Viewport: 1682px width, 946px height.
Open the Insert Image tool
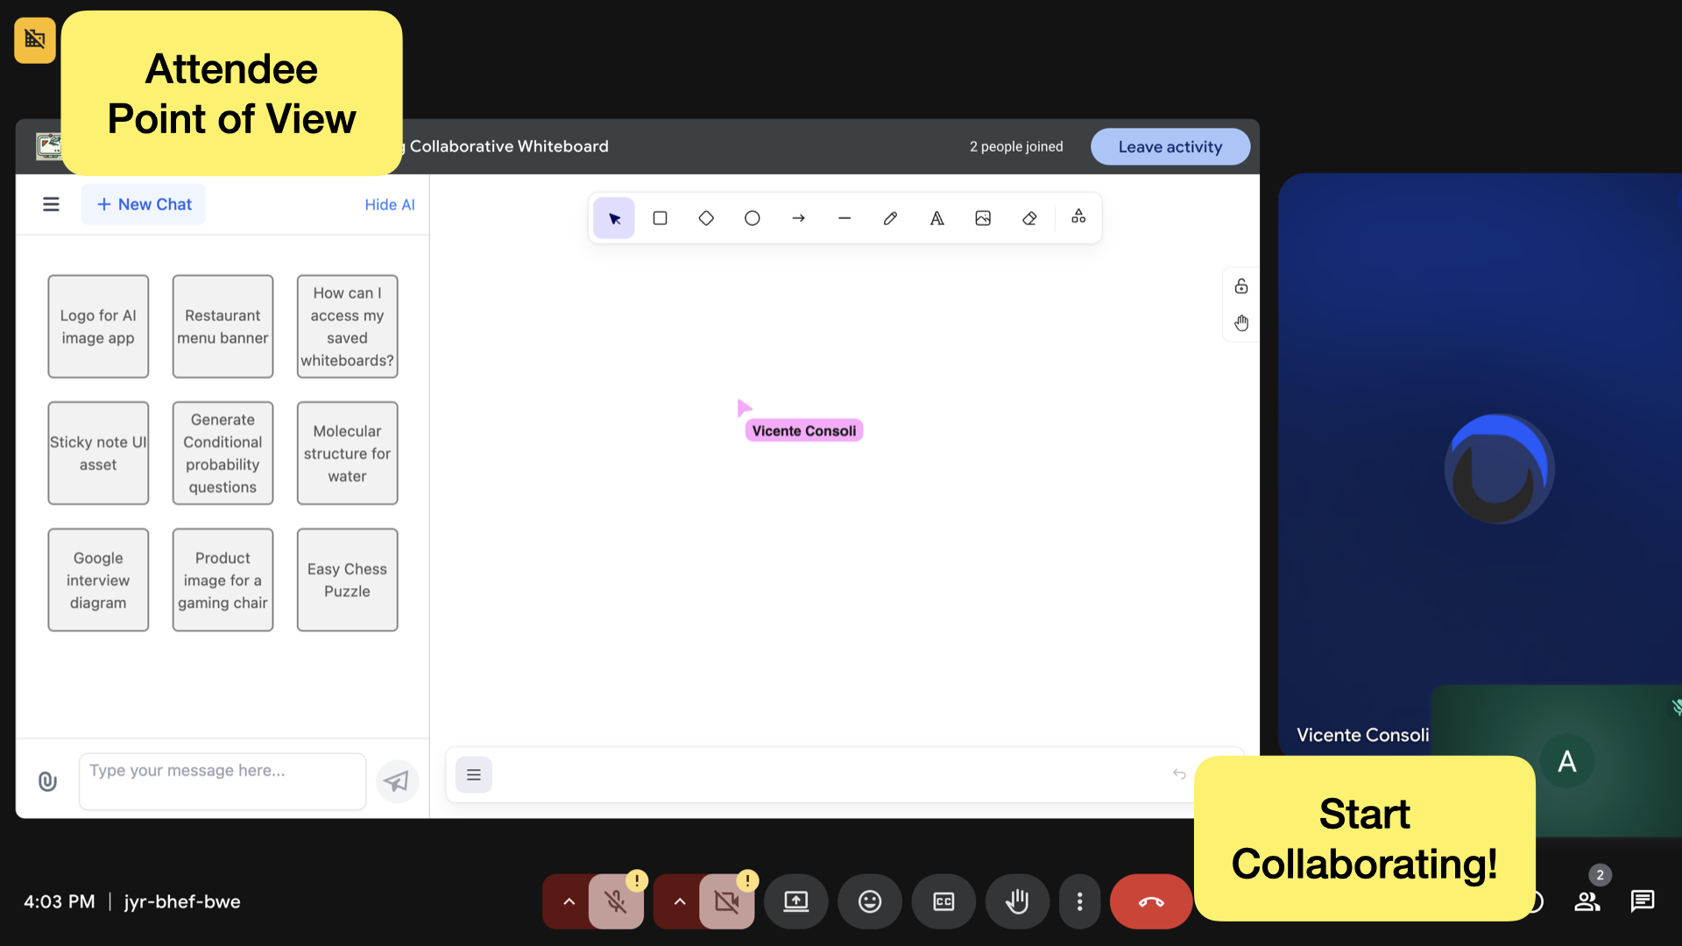983,217
